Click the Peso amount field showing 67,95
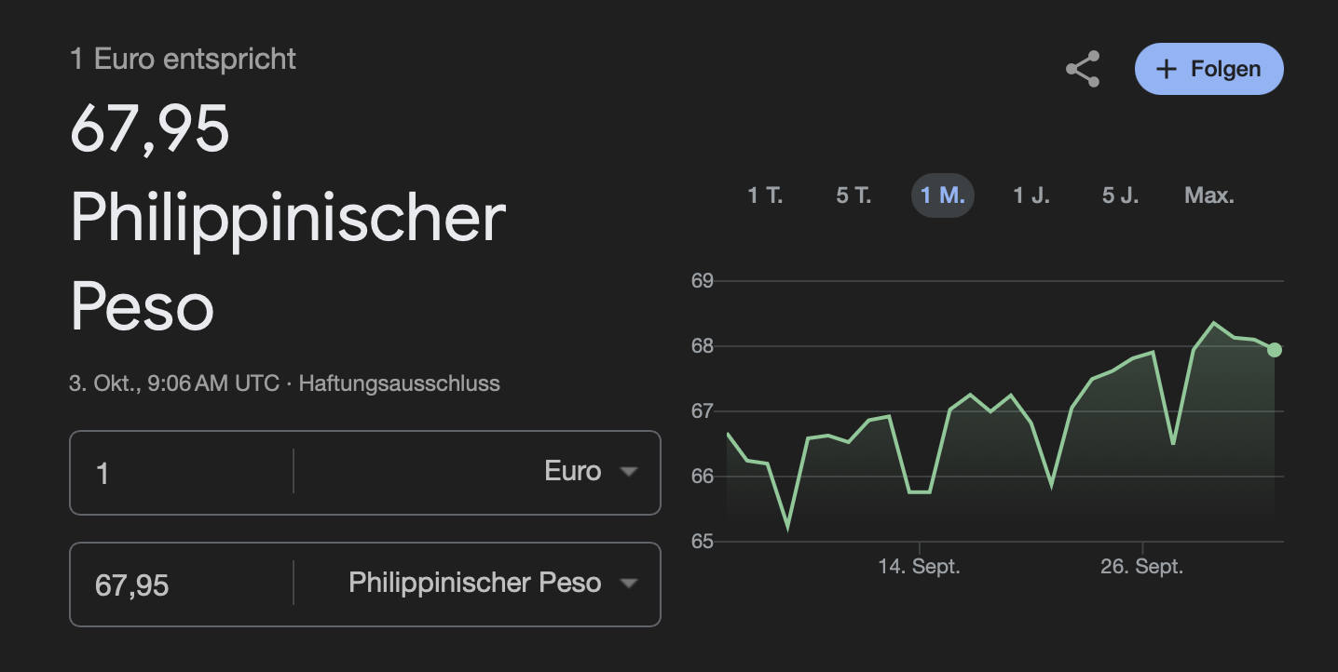Image resolution: width=1338 pixels, height=672 pixels. (x=182, y=585)
